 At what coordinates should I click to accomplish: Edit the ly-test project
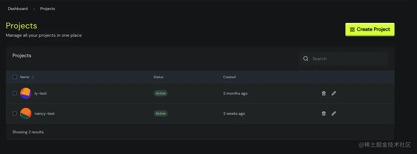(x=334, y=93)
